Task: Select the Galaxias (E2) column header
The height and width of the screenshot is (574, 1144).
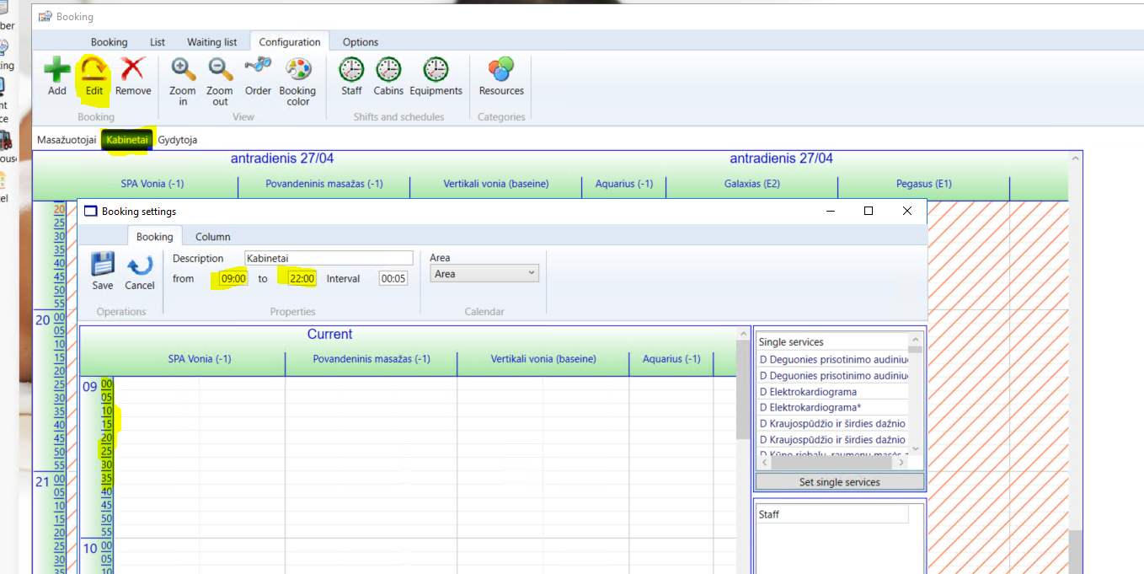Action: pyautogui.click(x=752, y=184)
